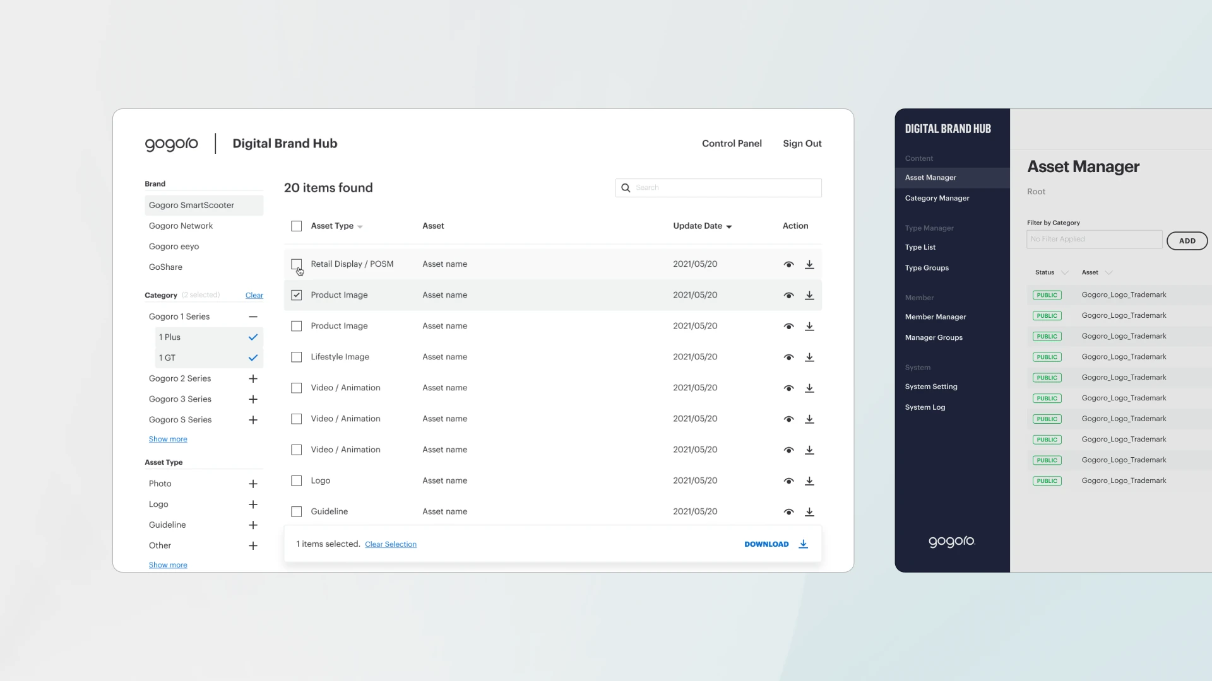
Task: Expand the Guideline asset type filter
Action: tap(253, 525)
